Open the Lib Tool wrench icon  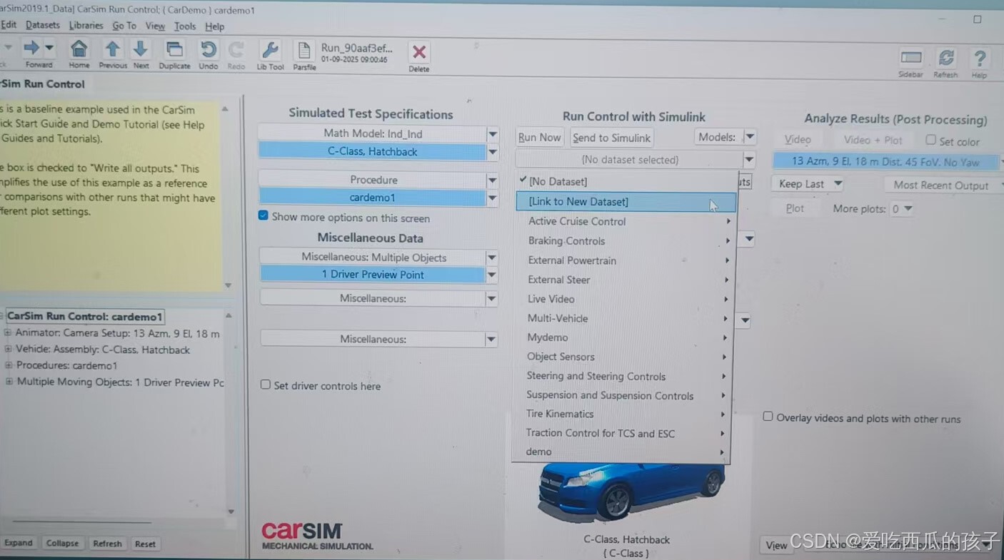(271, 50)
